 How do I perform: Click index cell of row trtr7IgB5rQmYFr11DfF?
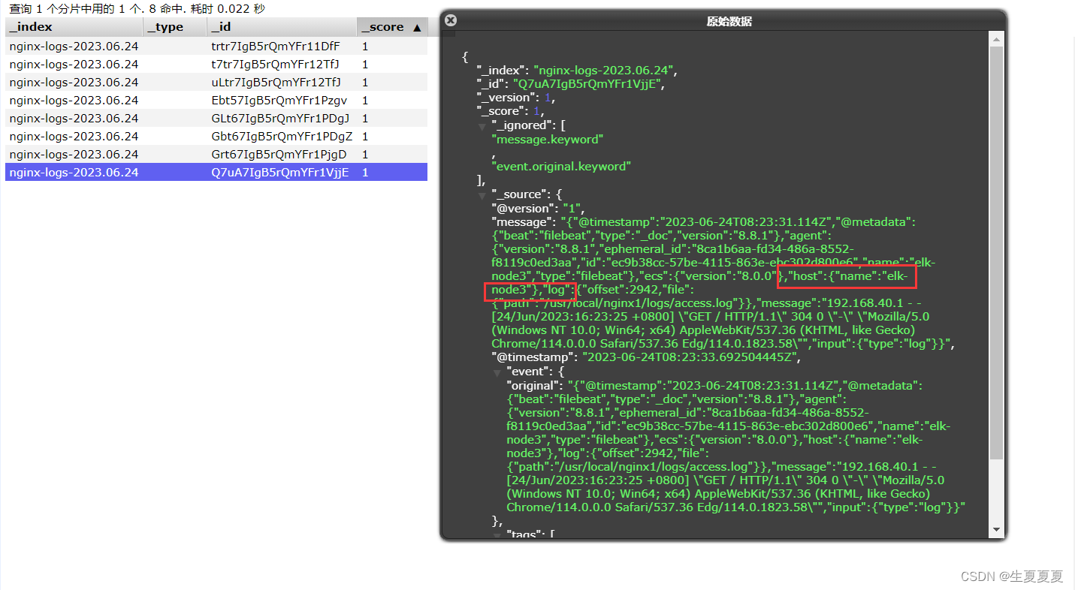click(x=74, y=47)
